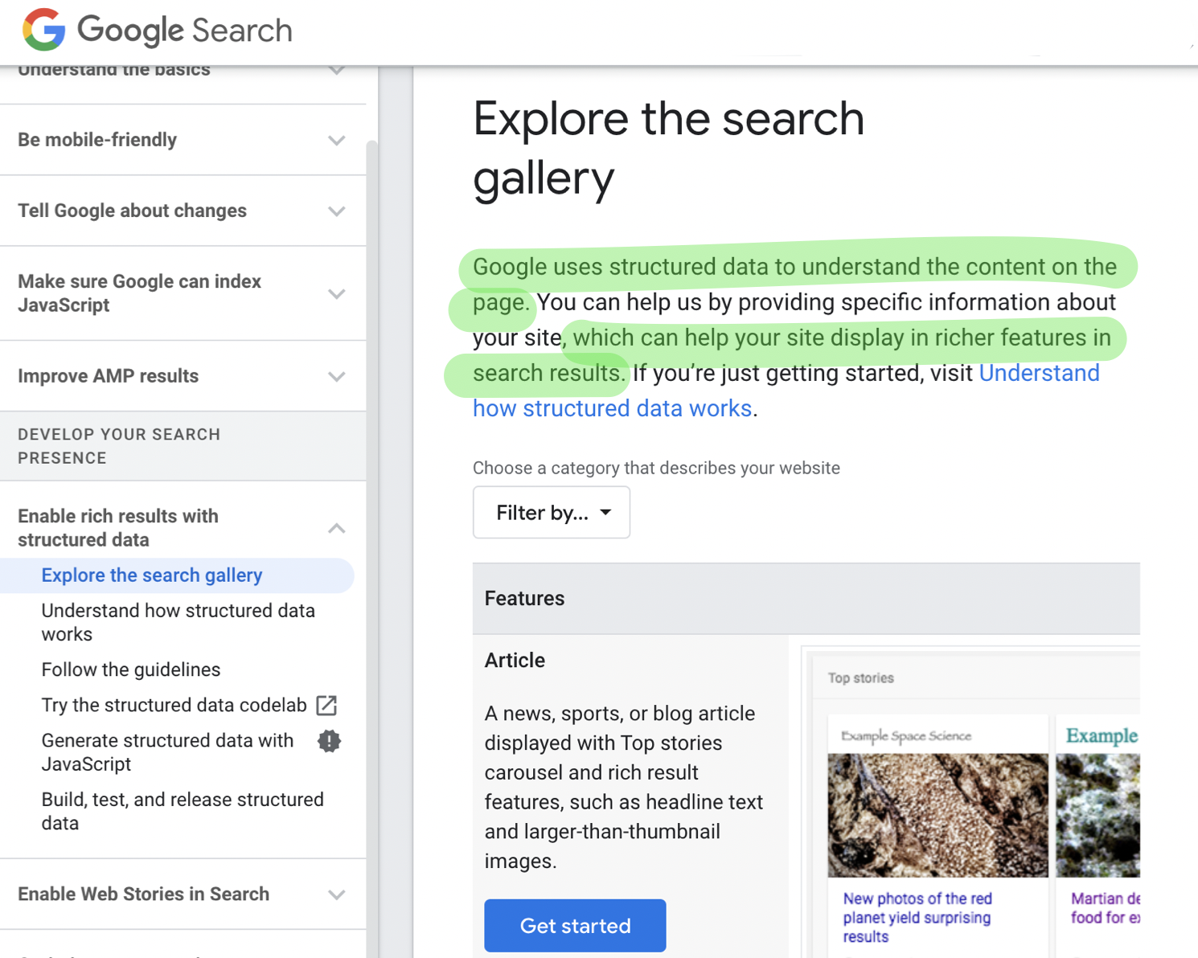This screenshot has width=1198, height=958.
Task: Expand Tell Google about changes chevron
Action: pyautogui.click(x=337, y=211)
